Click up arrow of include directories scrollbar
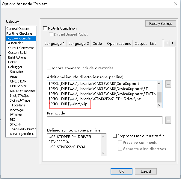Screen dimensions: 181x179 tap(159, 83)
